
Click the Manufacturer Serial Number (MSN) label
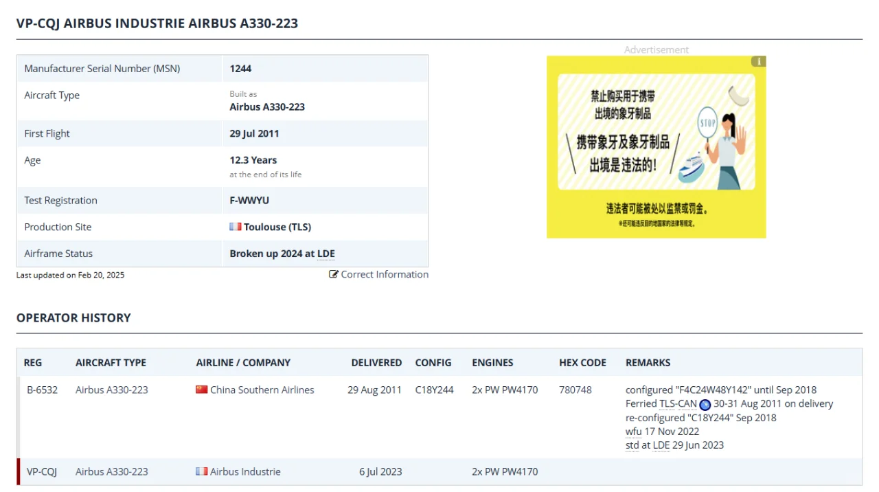(102, 69)
